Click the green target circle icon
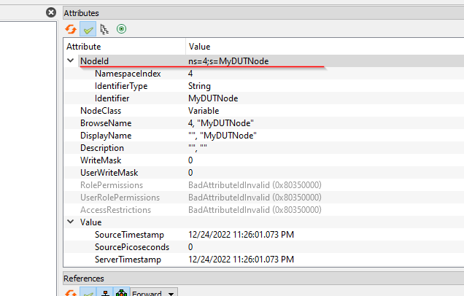This screenshot has height=296, width=464. (121, 28)
